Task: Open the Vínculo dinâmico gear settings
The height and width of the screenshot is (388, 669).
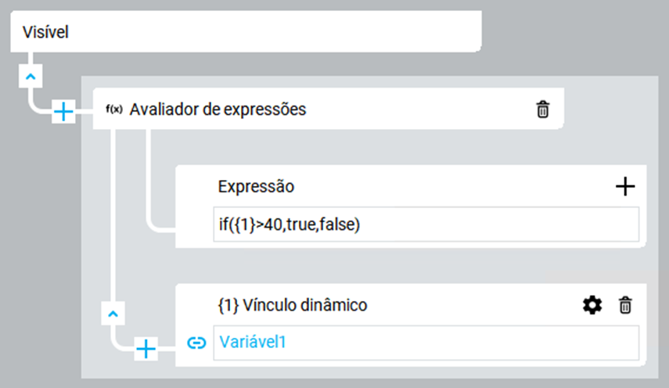Action: click(592, 305)
